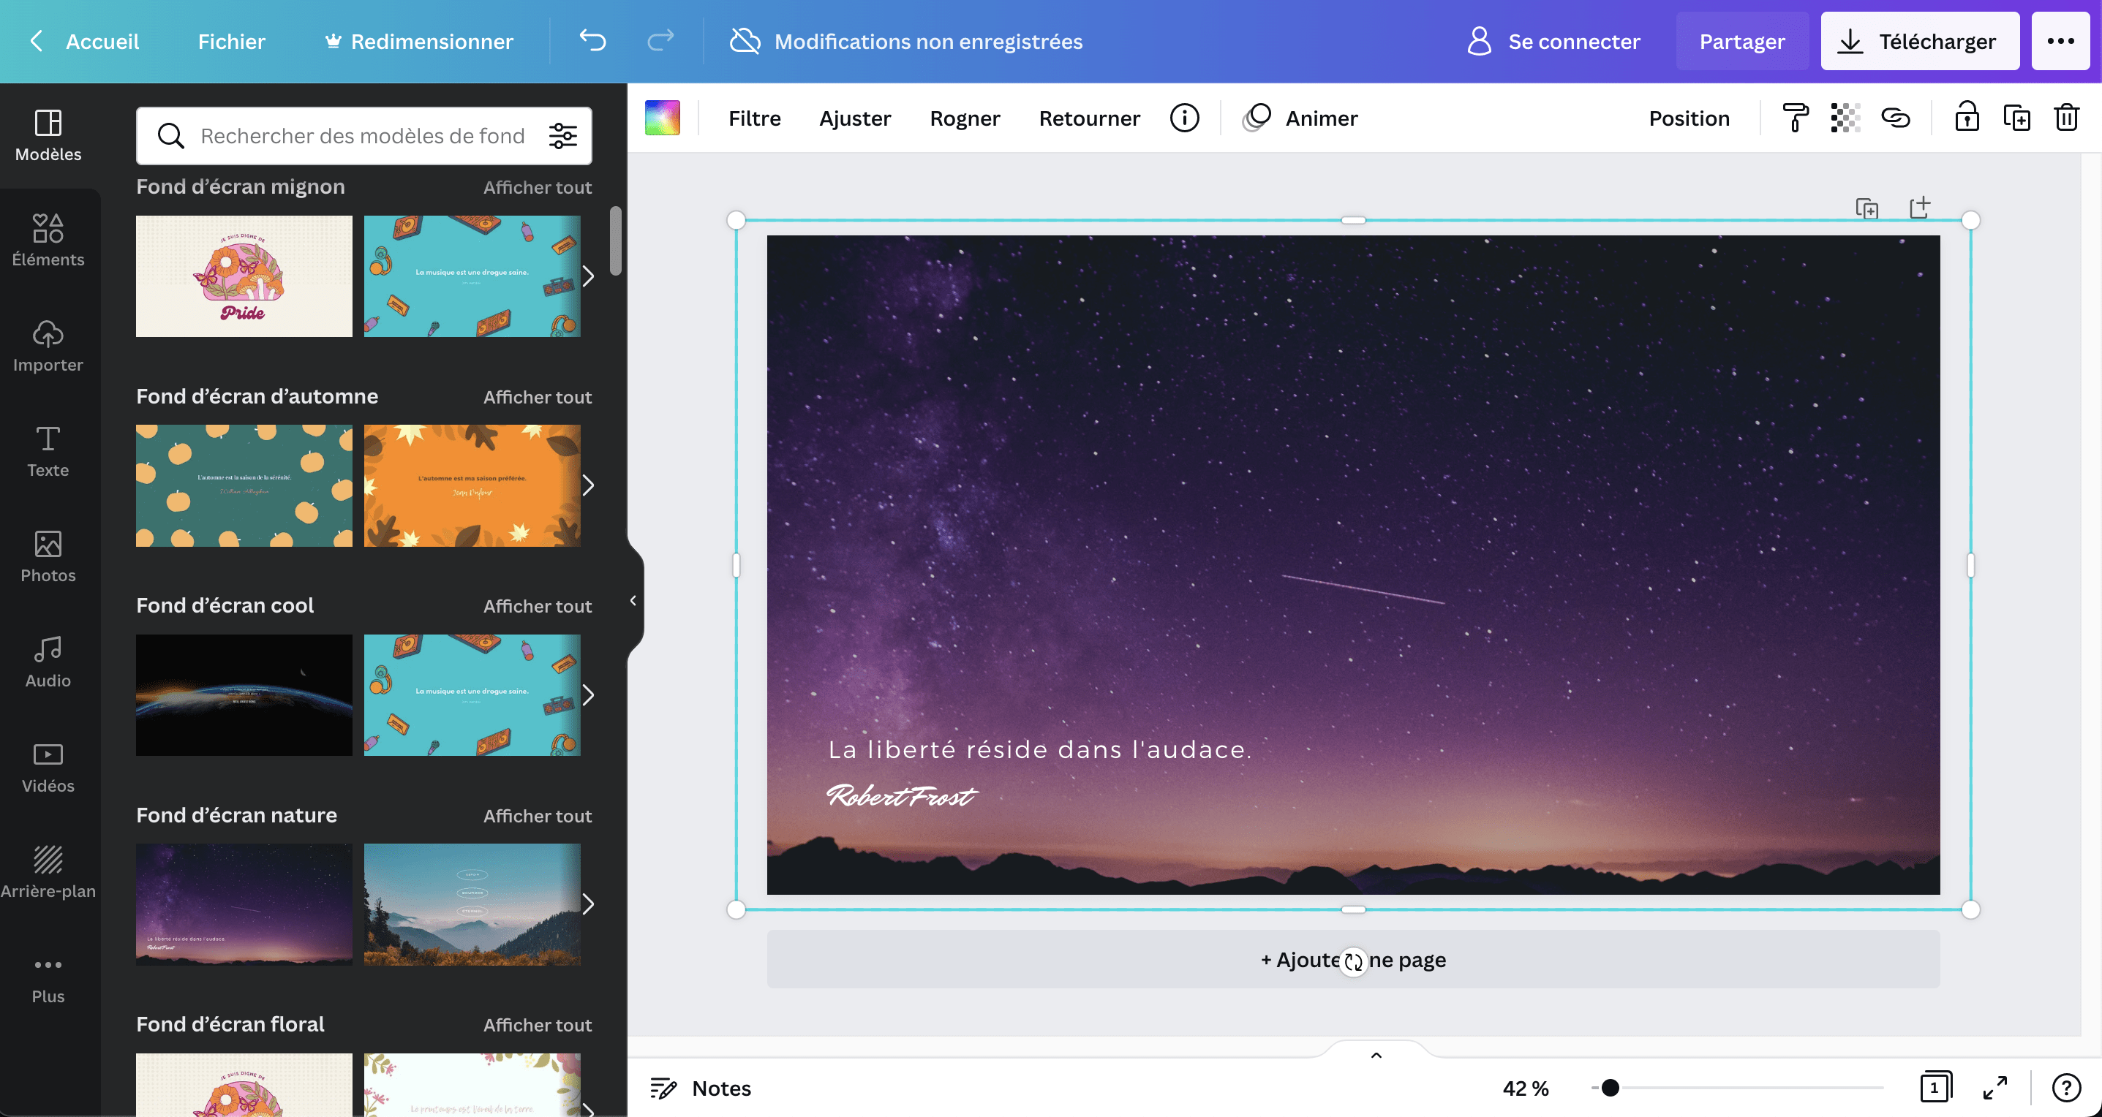
Task: Open the transparency control
Action: (1846, 118)
